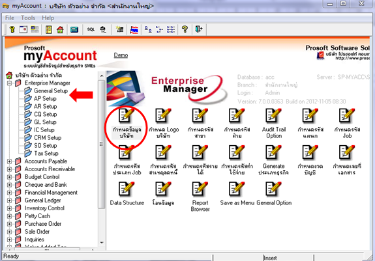Click the red house toolbar icon

[x=60, y=29]
